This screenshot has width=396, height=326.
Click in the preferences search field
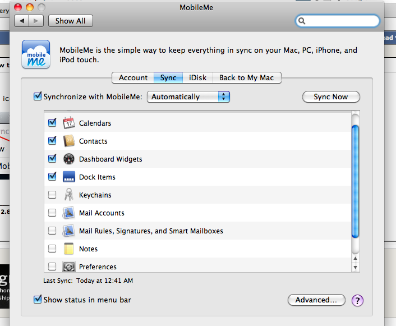coord(338,21)
